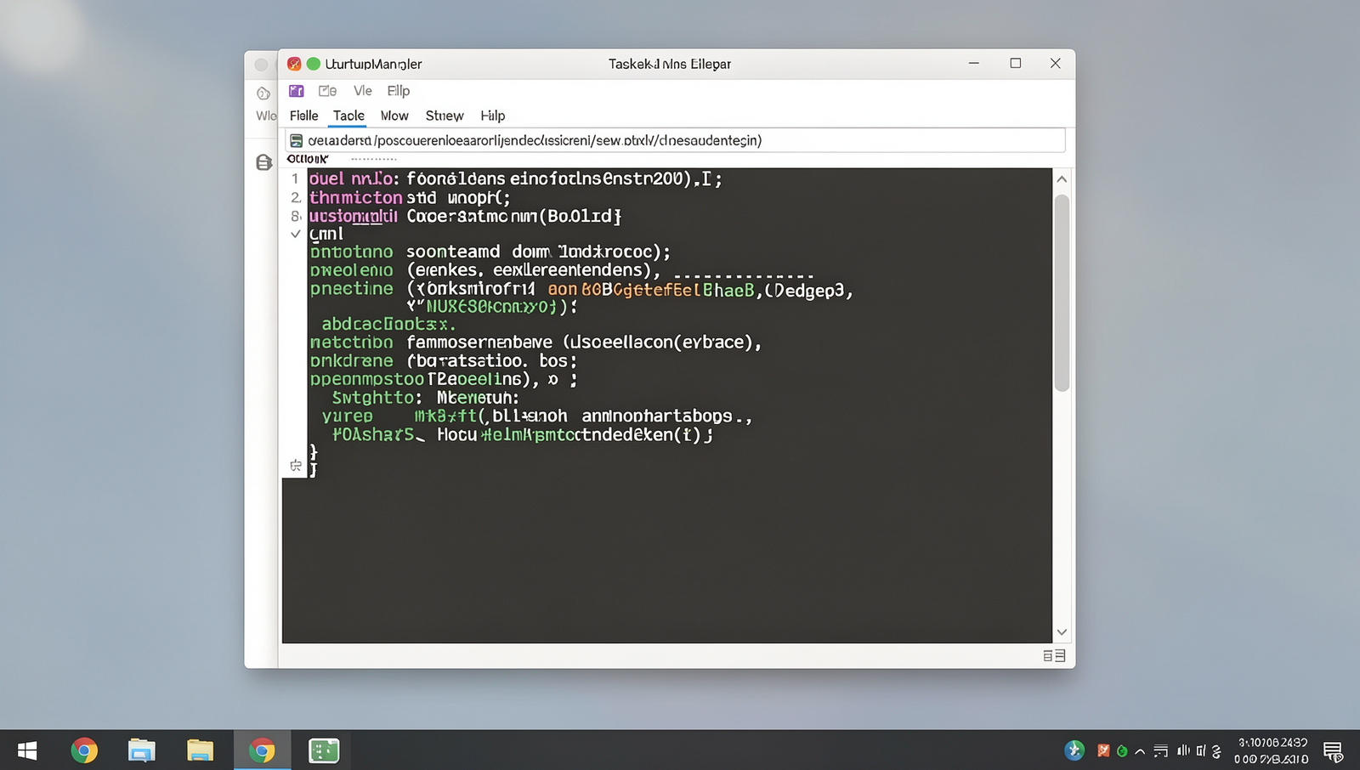Image resolution: width=1360 pixels, height=770 pixels.
Task: Collapse the code block using the gutter chevron
Action: [296, 234]
